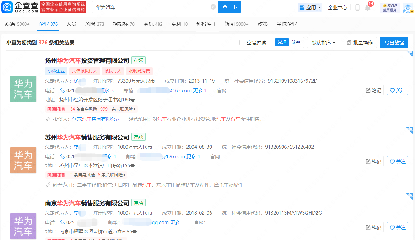Expand 更多 1 emails for 扬州华为汽车
The image size is (415, 240).
pos(200,90)
